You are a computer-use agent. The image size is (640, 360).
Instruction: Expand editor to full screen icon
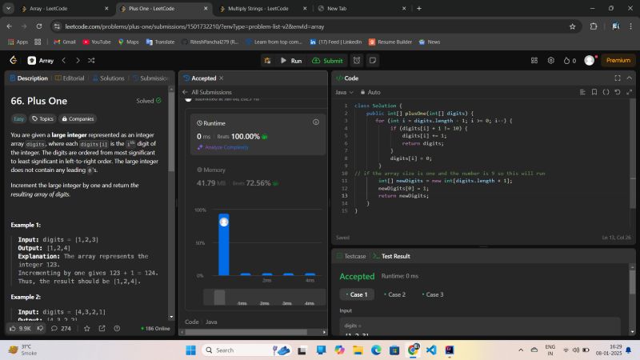coord(630,92)
